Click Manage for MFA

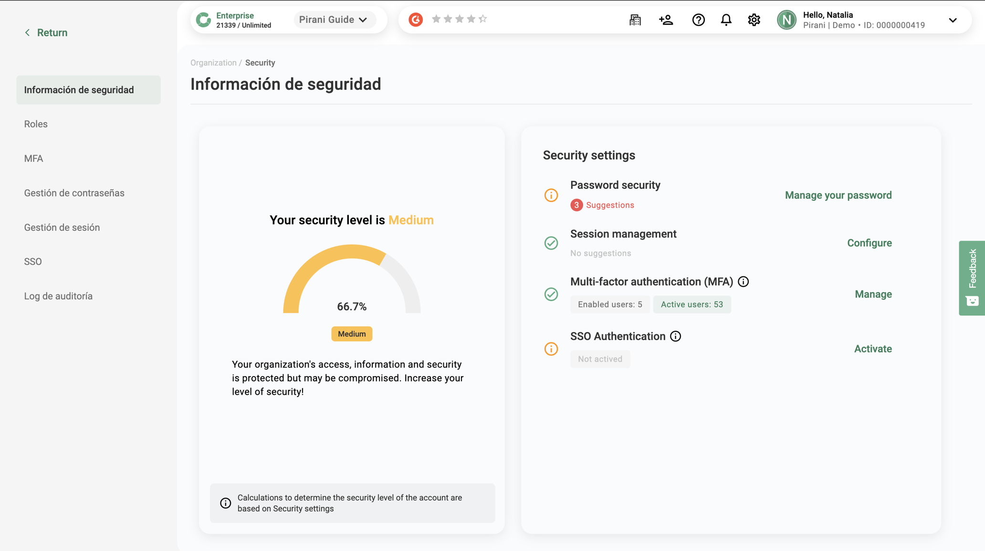tap(873, 294)
